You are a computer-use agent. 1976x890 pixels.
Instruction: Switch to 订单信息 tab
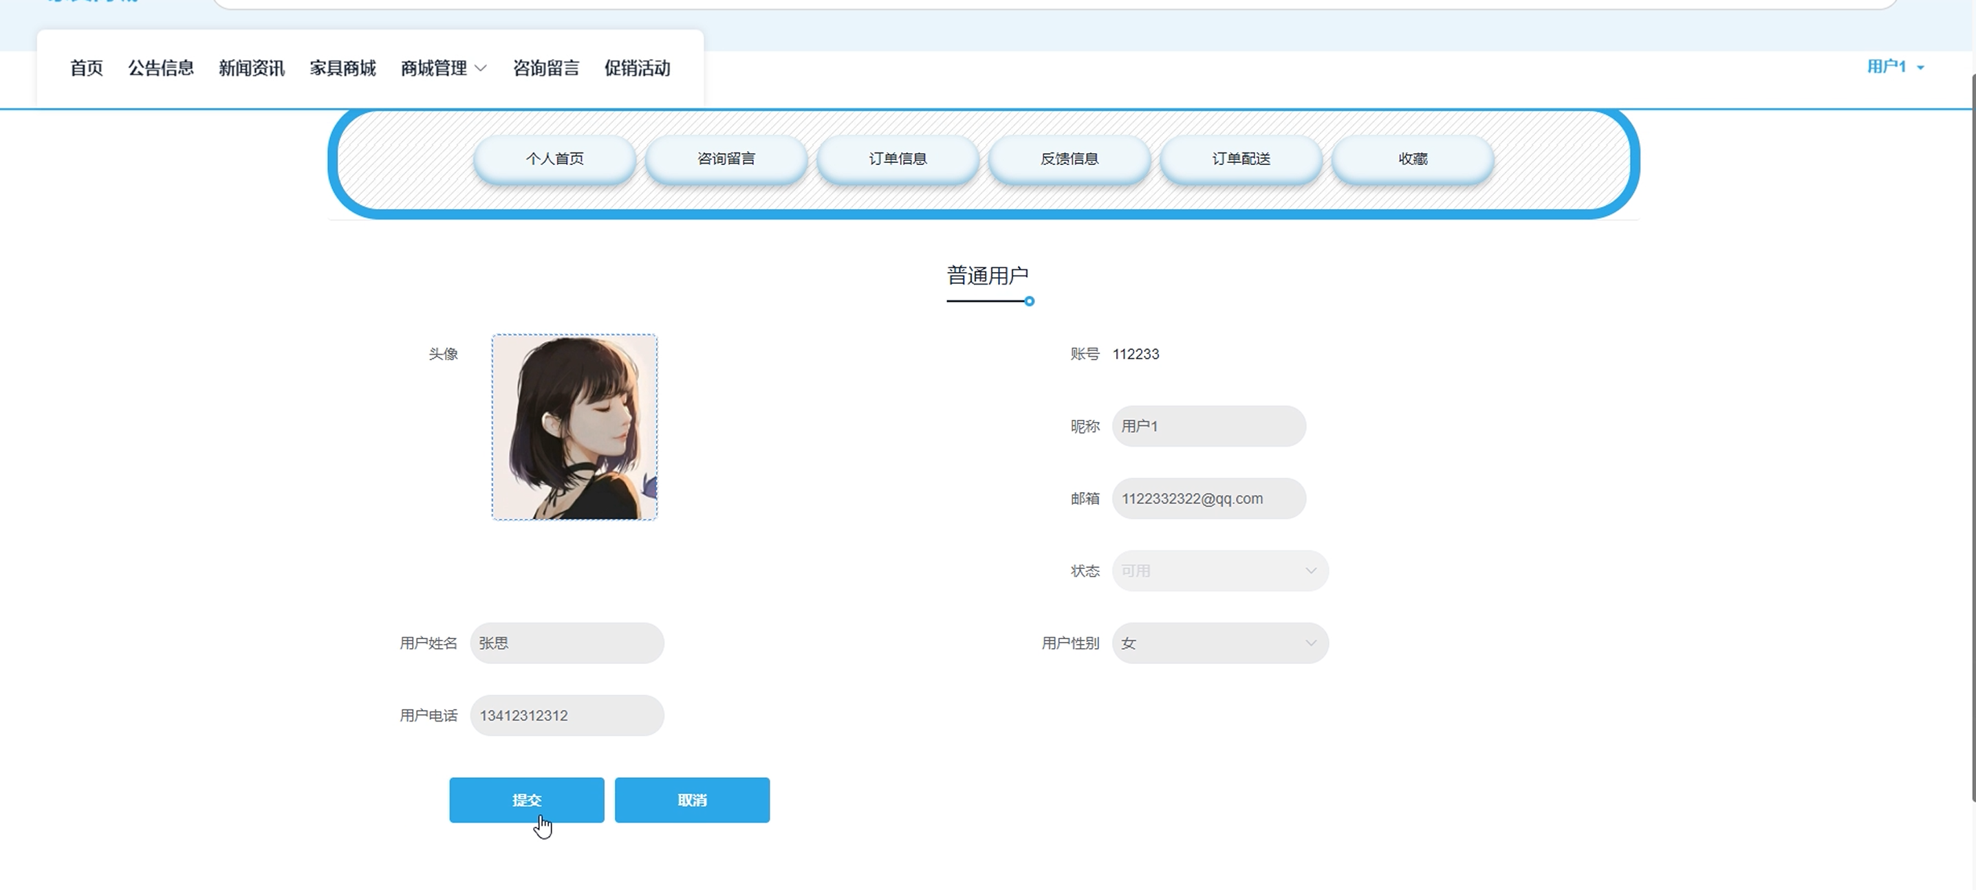[898, 159]
